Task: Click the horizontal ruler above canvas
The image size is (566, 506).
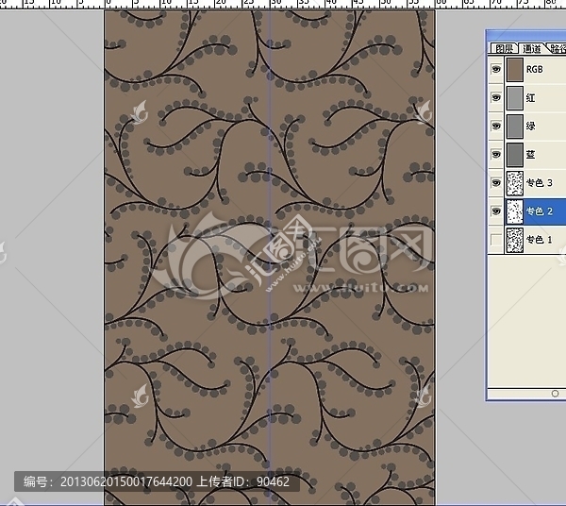Action: click(x=283, y=4)
